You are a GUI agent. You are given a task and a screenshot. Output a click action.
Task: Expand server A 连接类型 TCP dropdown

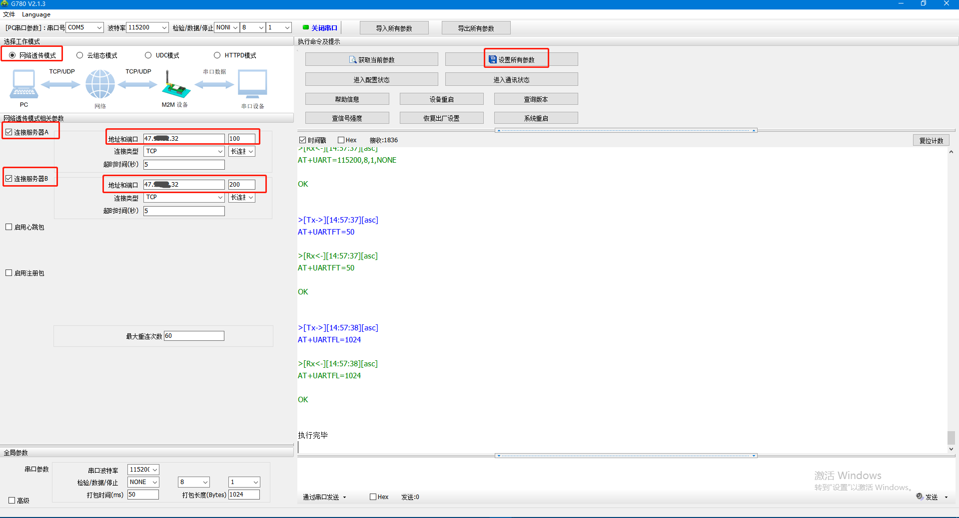[220, 151]
